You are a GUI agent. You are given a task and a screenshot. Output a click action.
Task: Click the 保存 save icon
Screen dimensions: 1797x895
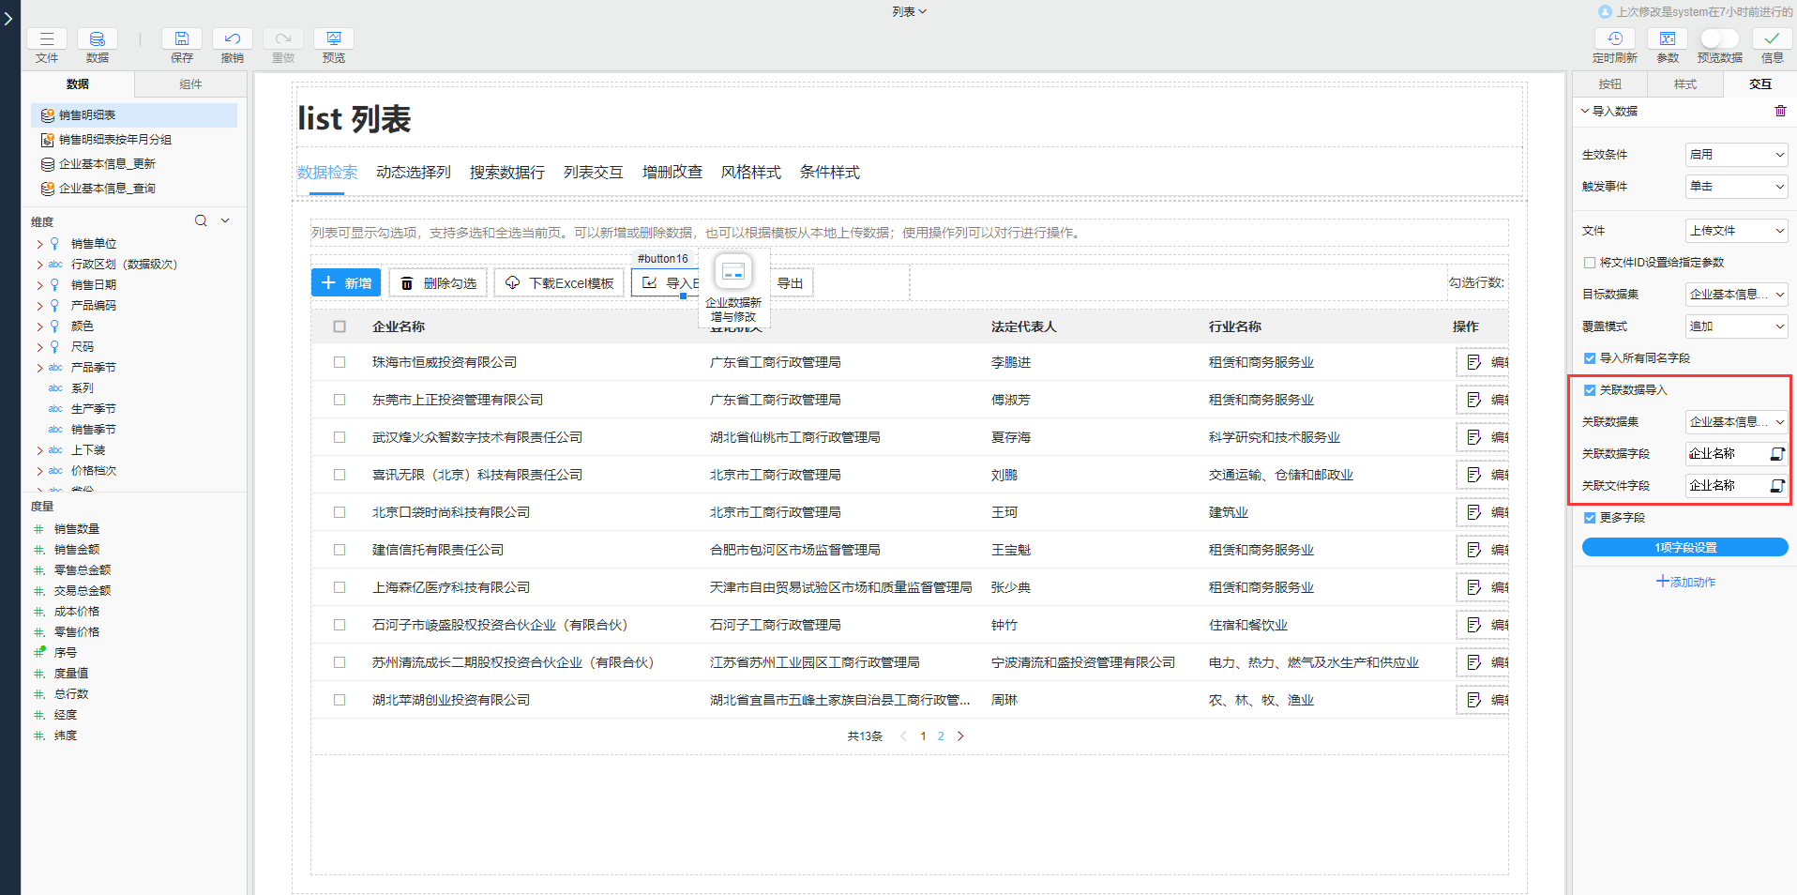[181, 38]
